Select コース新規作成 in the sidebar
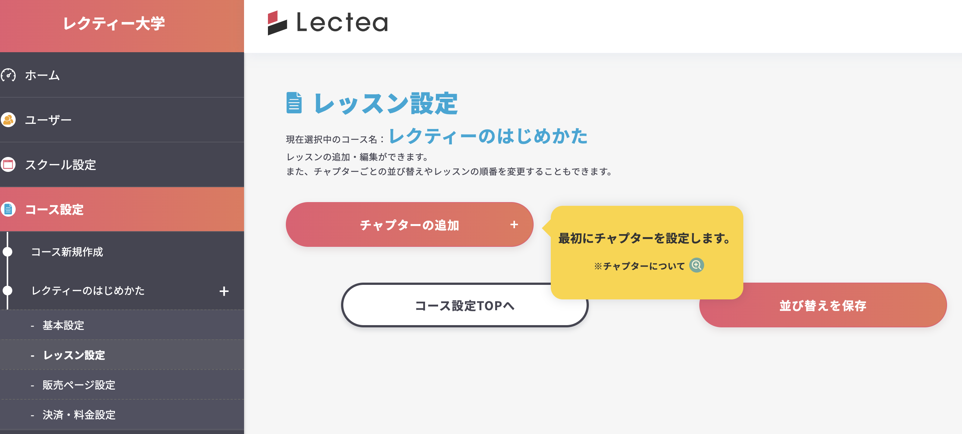 point(67,252)
